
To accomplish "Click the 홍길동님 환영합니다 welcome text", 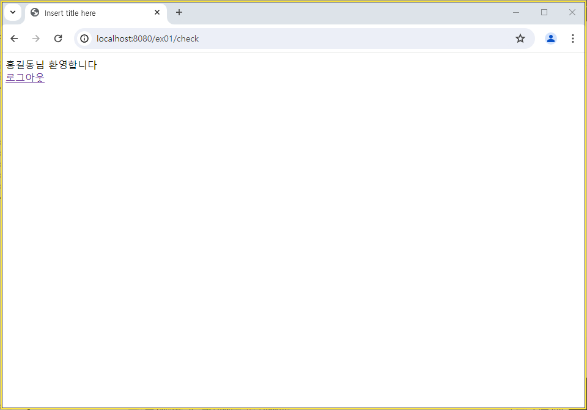I will [x=51, y=65].
